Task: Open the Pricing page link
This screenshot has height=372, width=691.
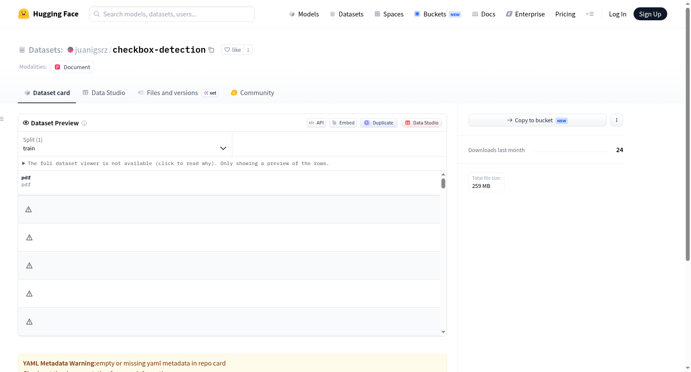Action: pyautogui.click(x=565, y=14)
